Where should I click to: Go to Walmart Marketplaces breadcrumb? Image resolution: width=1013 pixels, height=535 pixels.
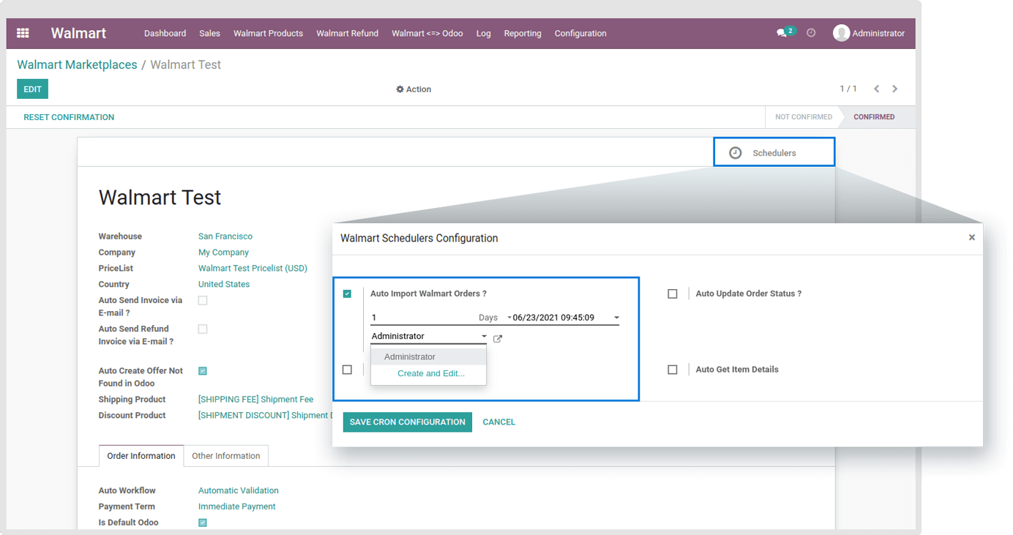coord(77,64)
